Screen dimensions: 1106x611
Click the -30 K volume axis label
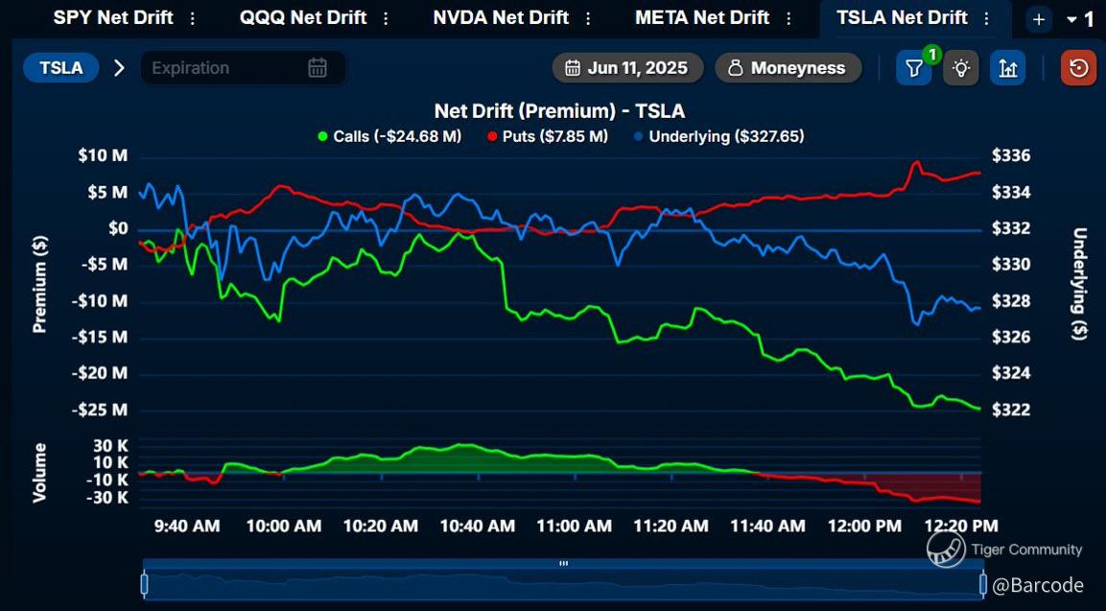click(107, 498)
